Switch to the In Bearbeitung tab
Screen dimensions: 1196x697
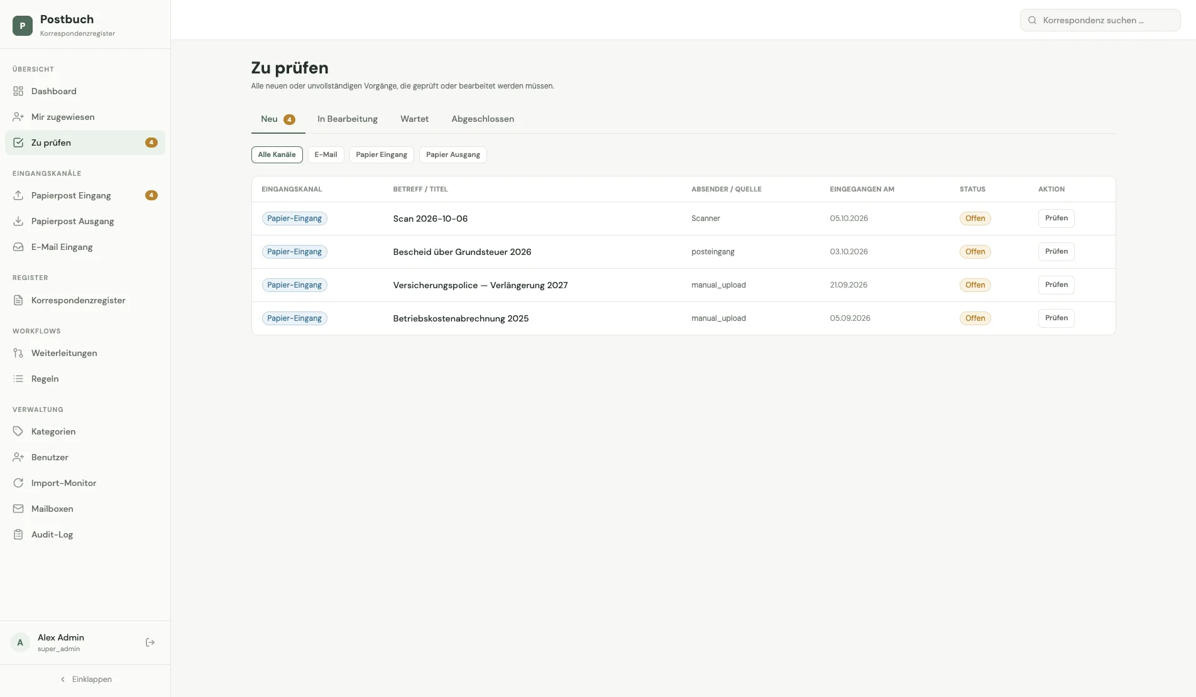click(x=348, y=119)
